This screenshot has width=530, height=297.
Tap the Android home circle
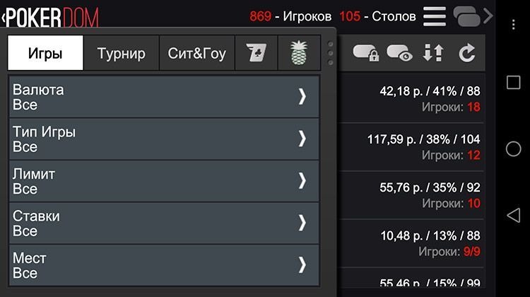click(513, 148)
